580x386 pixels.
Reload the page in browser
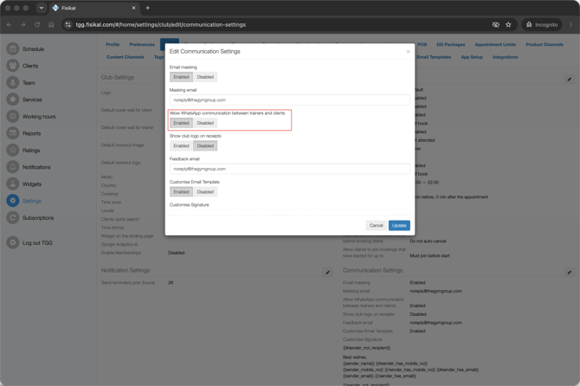[37, 24]
